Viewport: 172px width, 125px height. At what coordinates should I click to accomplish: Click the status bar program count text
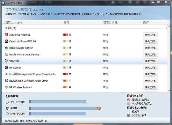click(26, 121)
